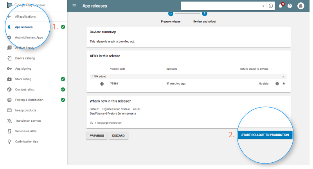The width and height of the screenshot is (313, 169).
Task: Collapse the 1 APK added section
Action: coord(284,76)
